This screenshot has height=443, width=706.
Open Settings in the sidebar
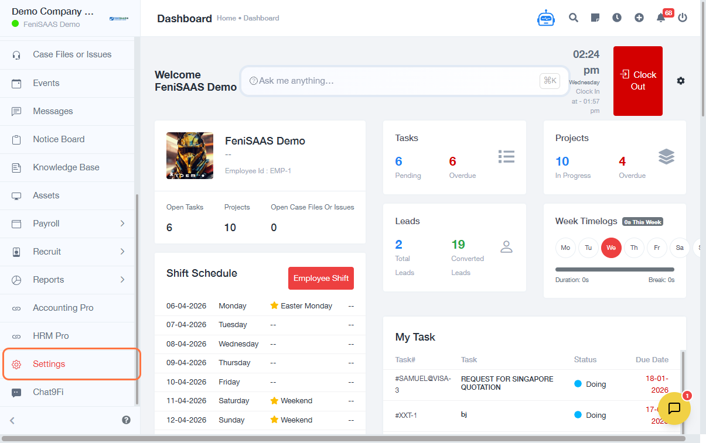(49, 364)
